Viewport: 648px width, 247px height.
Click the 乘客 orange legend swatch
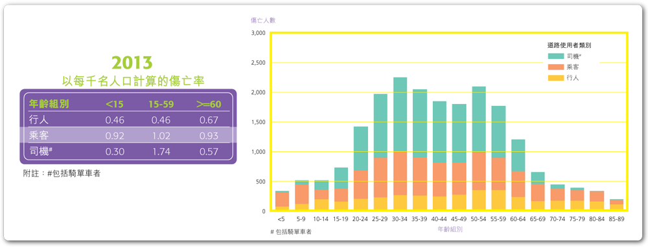click(555, 67)
